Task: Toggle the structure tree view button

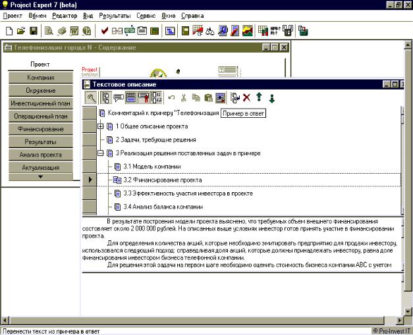Action: pos(106,98)
